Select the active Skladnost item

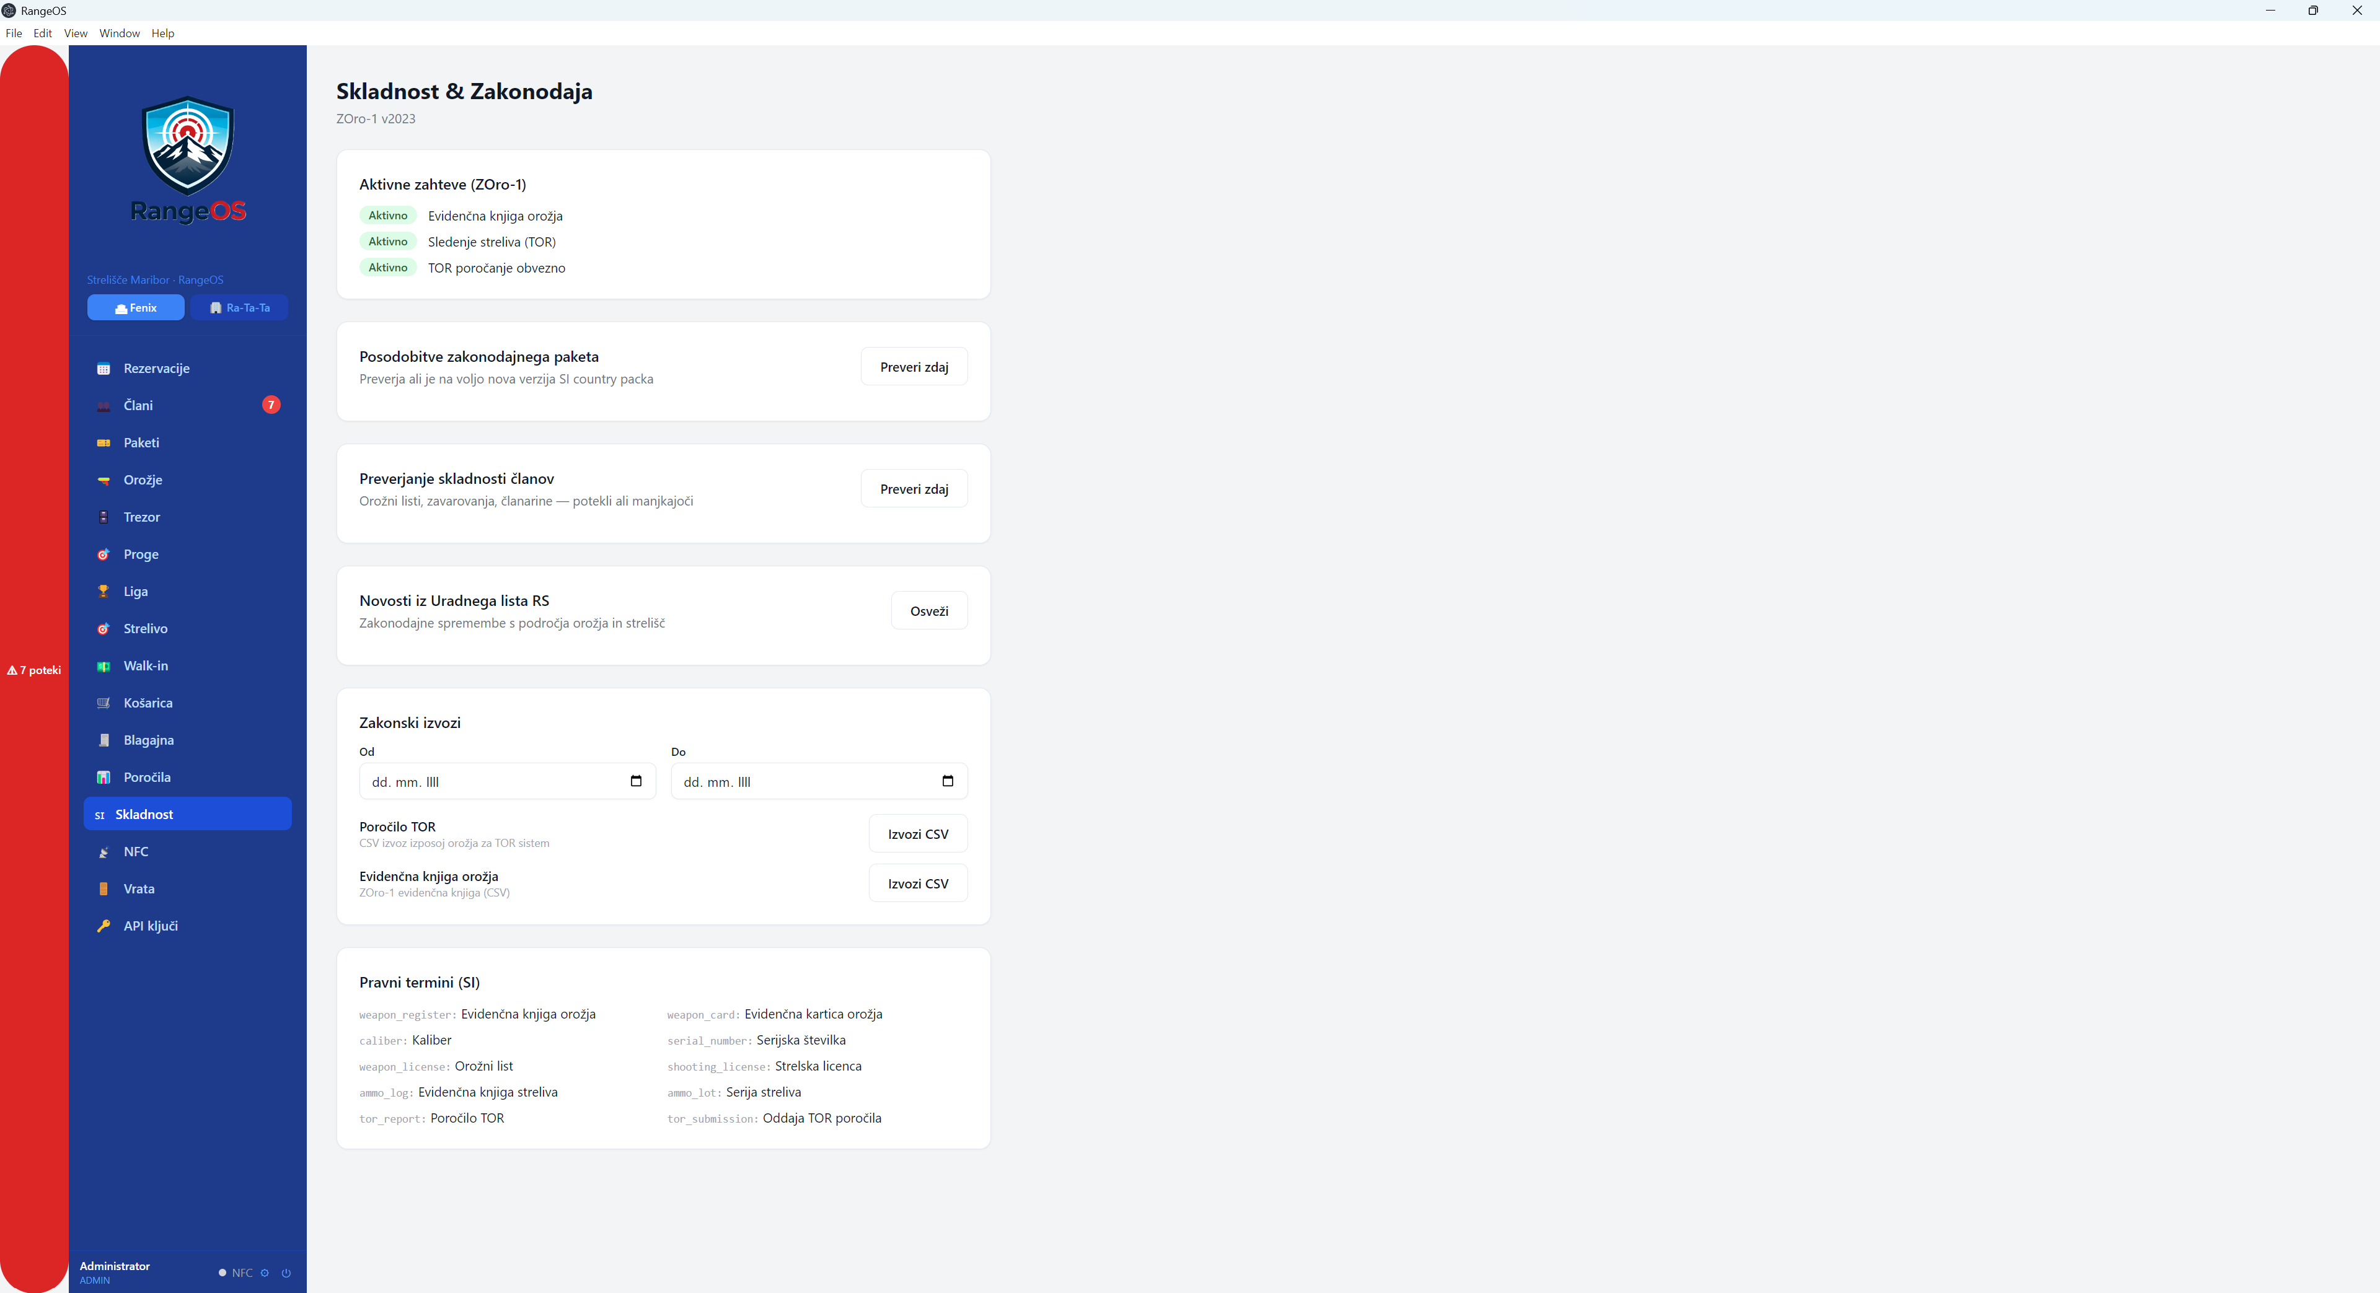188,815
